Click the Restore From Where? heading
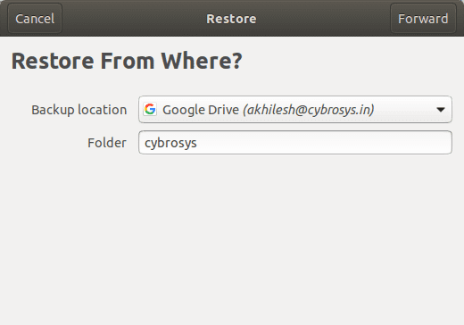This screenshot has width=464, height=325. [127, 61]
